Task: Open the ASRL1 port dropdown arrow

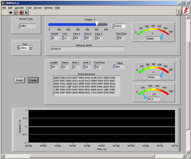Action: pos(30,48)
